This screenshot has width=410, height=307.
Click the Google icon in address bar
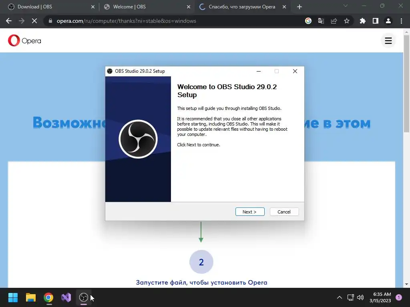[x=308, y=21]
